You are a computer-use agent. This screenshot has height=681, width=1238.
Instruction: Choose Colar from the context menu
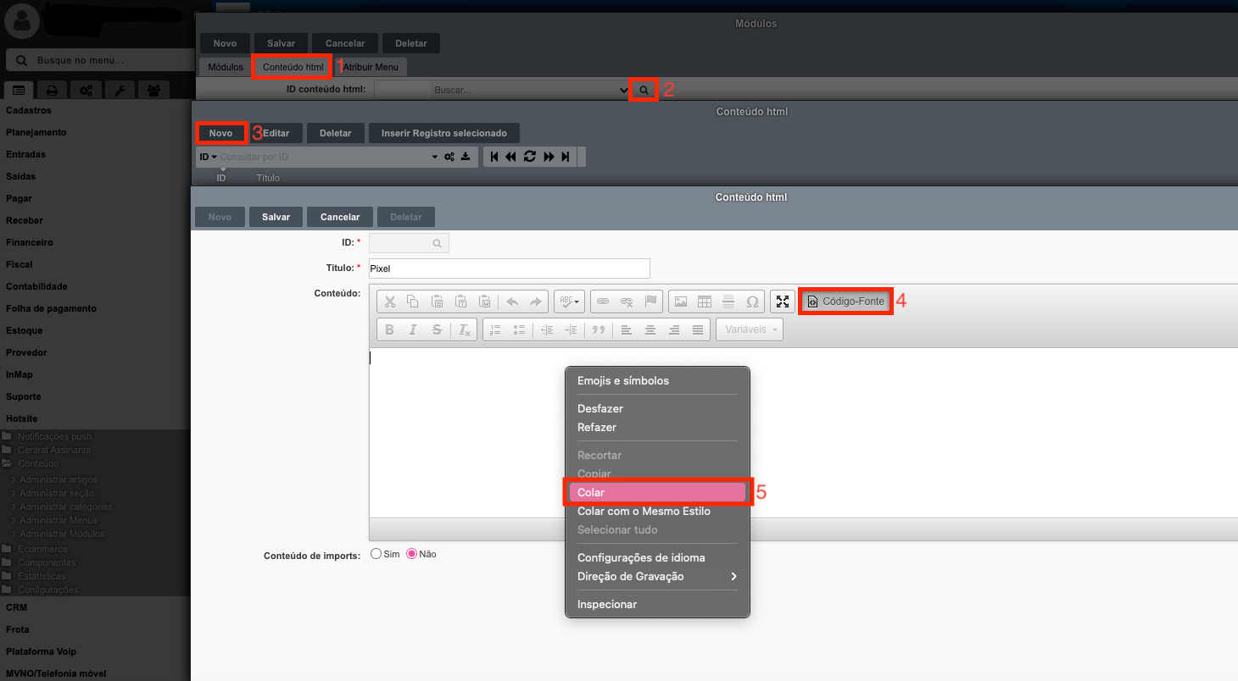tap(657, 492)
